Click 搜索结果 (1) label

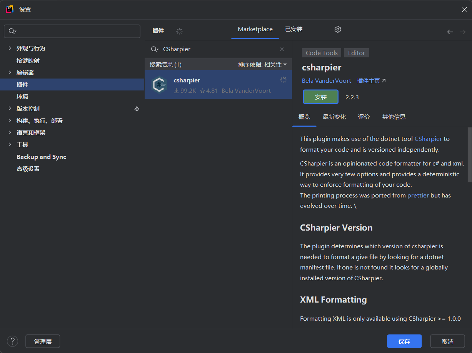[165, 64]
